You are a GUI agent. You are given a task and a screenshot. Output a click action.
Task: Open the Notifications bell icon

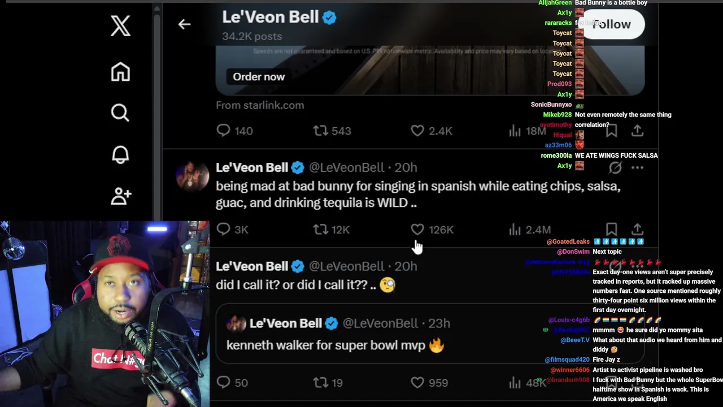coord(120,154)
